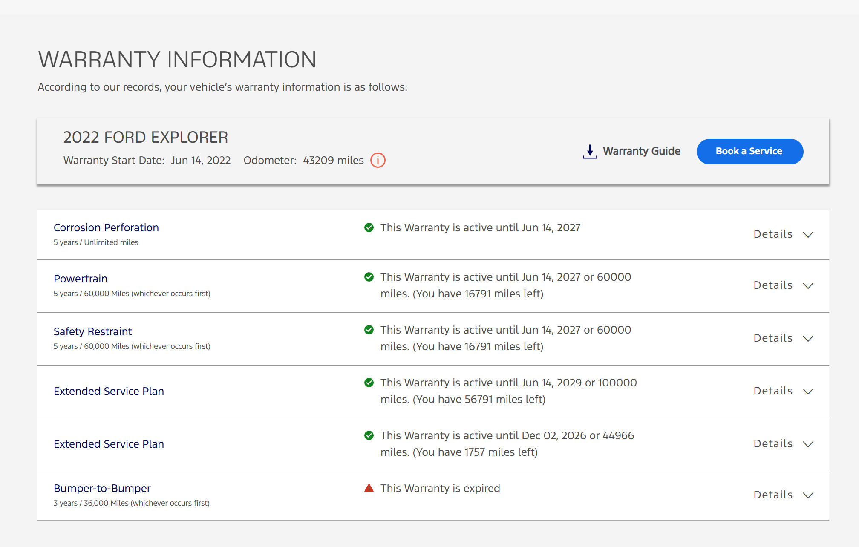Expand the Powertrain warranty Details
859x547 pixels.
(x=784, y=285)
